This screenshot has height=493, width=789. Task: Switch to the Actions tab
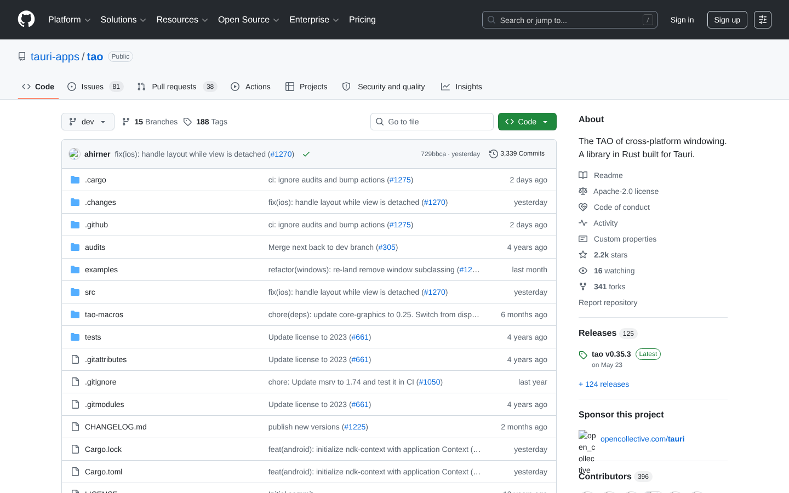click(x=251, y=87)
